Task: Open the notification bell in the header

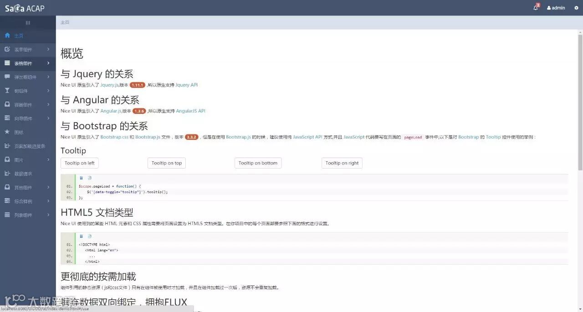Action: pos(536,8)
